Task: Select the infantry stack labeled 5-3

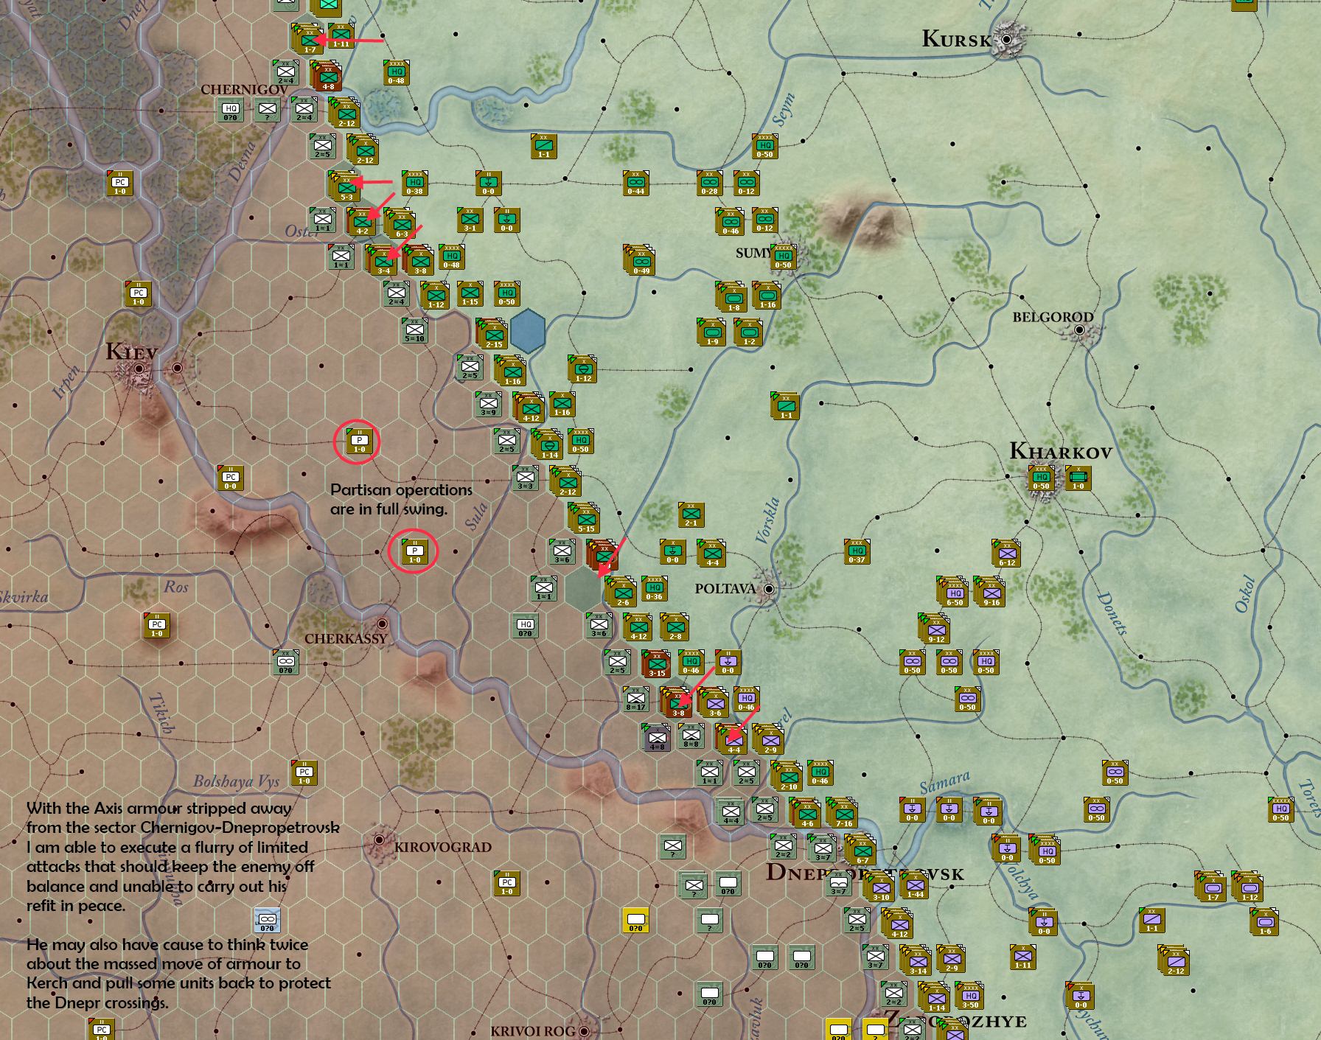Action: click(344, 186)
